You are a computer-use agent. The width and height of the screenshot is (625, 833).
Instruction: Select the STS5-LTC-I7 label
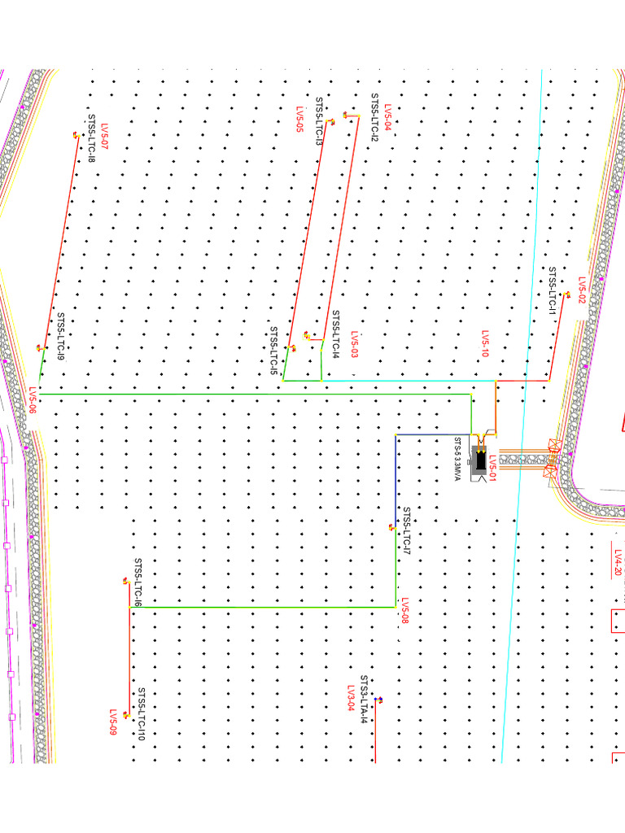407,530
